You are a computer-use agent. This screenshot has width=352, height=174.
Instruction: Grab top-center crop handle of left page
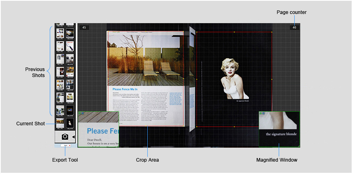click(146, 31)
